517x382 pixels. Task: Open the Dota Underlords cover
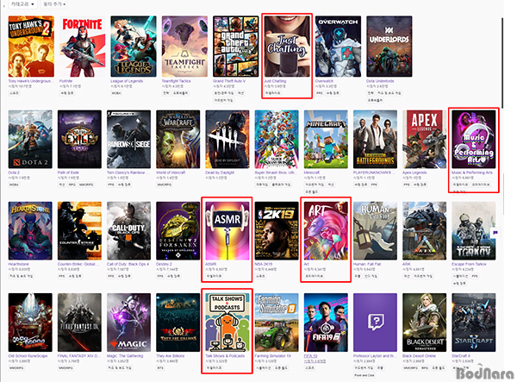(x=389, y=47)
